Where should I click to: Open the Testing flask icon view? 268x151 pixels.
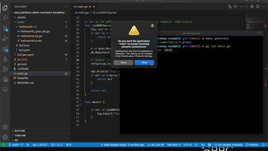coord(5,59)
